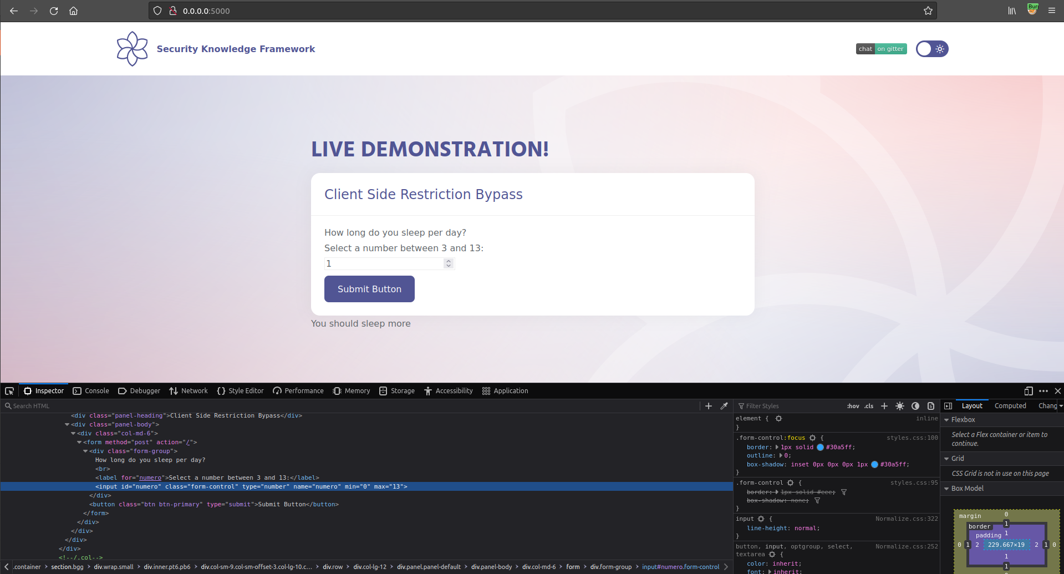1064x574 pixels.
Task: Click the Submit Button
Action: click(x=369, y=289)
